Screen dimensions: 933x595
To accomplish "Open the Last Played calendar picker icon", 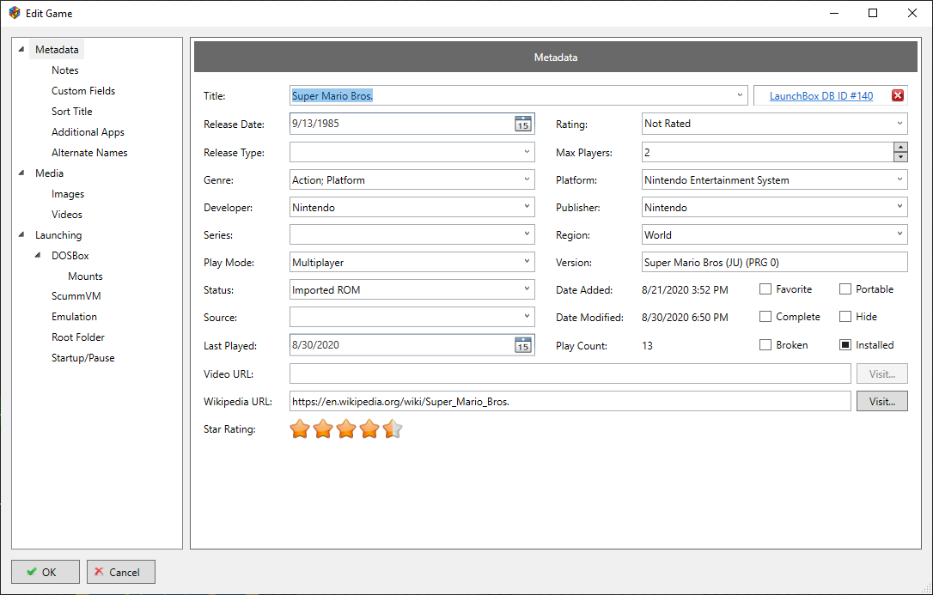I will [x=522, y=345].
